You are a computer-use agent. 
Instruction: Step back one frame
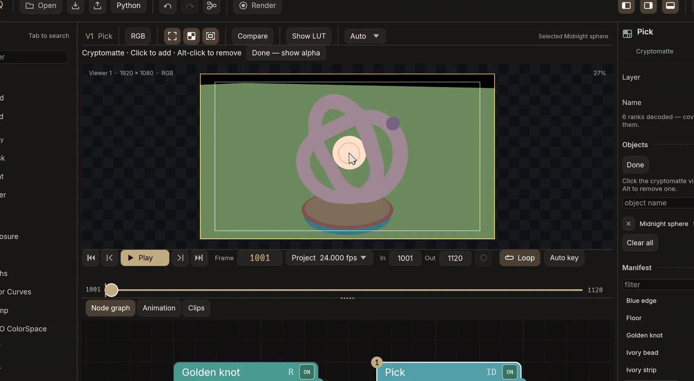(110, 258)
